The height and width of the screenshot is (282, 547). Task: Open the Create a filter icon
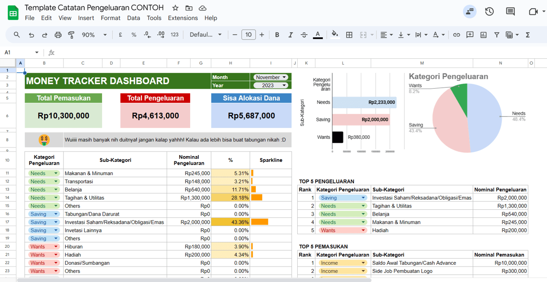(497, 35)
